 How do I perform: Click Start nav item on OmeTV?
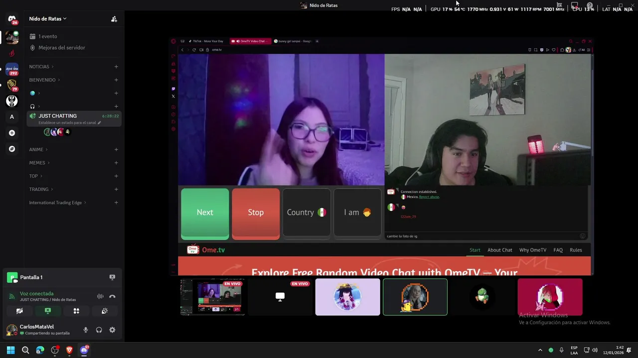point(475,250)
